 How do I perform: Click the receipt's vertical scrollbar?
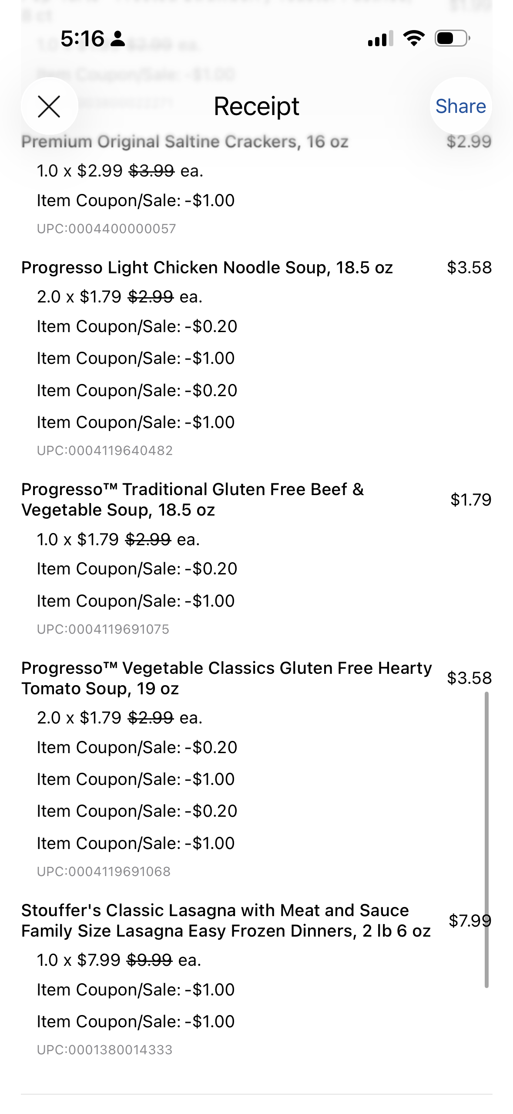(486, 839)
